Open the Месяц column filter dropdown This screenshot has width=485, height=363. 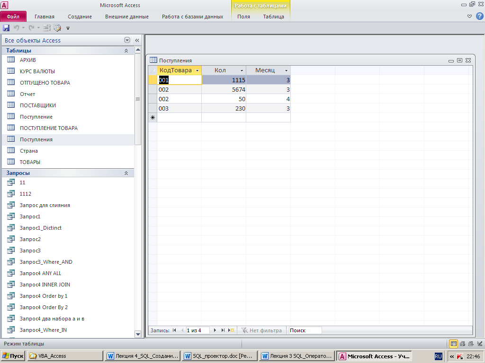pos(287,71)
